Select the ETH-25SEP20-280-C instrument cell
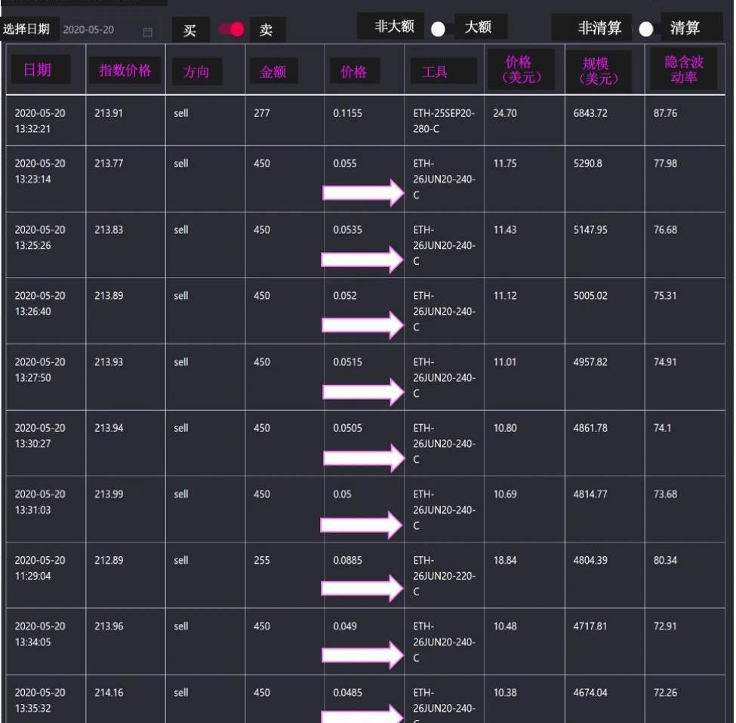Image resolution: width=736 pixels, height=723 pixels. [444, 120]
